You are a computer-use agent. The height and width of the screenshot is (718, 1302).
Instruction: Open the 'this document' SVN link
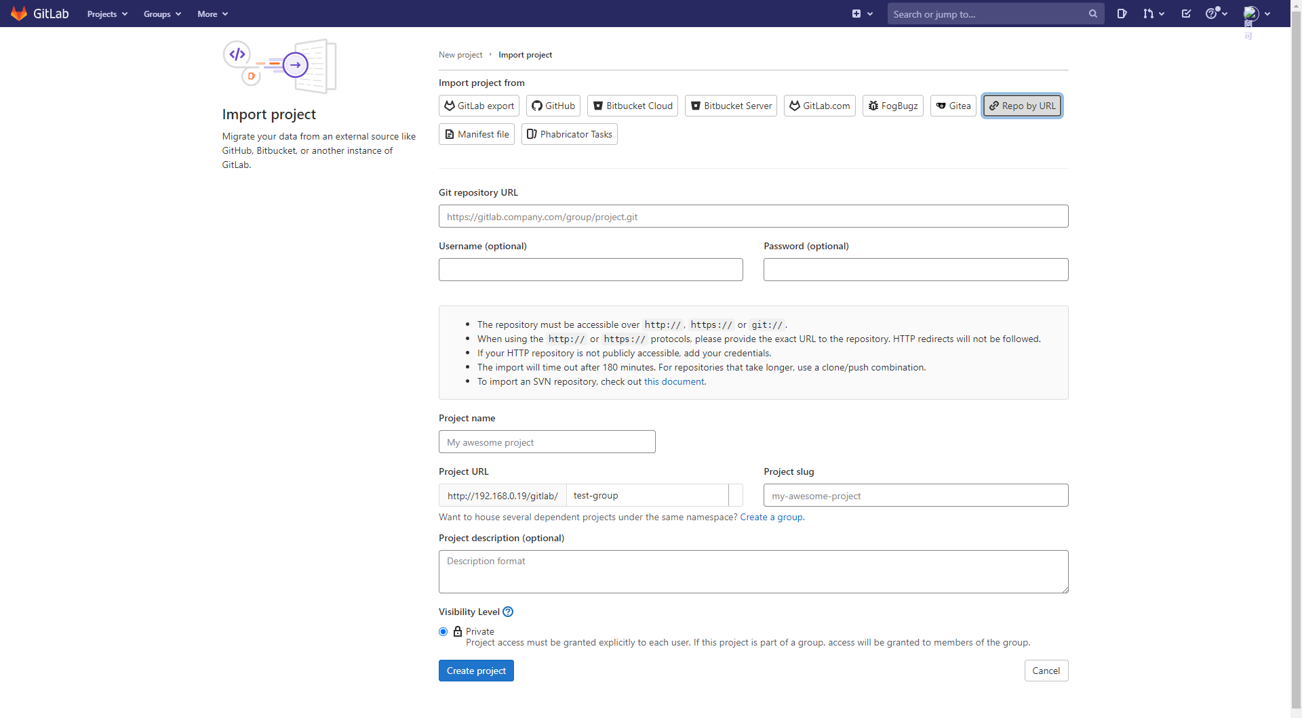[x=674, y=381]
